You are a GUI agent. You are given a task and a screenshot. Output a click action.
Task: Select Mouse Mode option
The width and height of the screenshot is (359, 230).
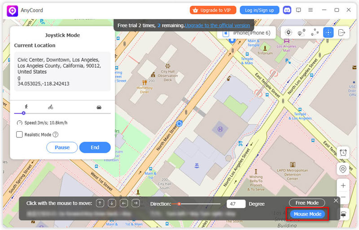(x=307, y=214)
